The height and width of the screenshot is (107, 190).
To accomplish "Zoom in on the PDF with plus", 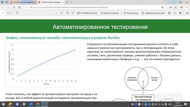I will tap(62, 13).
